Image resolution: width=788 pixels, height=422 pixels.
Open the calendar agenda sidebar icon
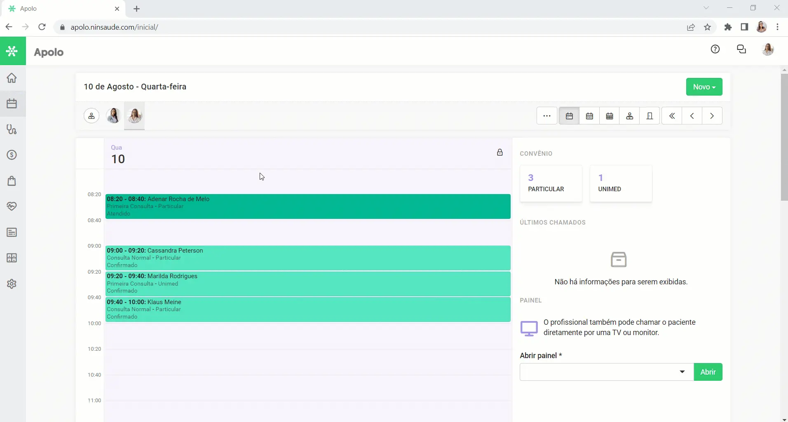click(12, 103)
